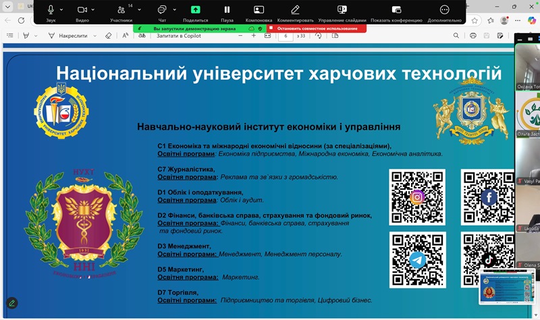This screenshot has height=320, width=540.
Task: Toggle camera with the Видео button
Action: pyautogui.click(x=82, y=10)
